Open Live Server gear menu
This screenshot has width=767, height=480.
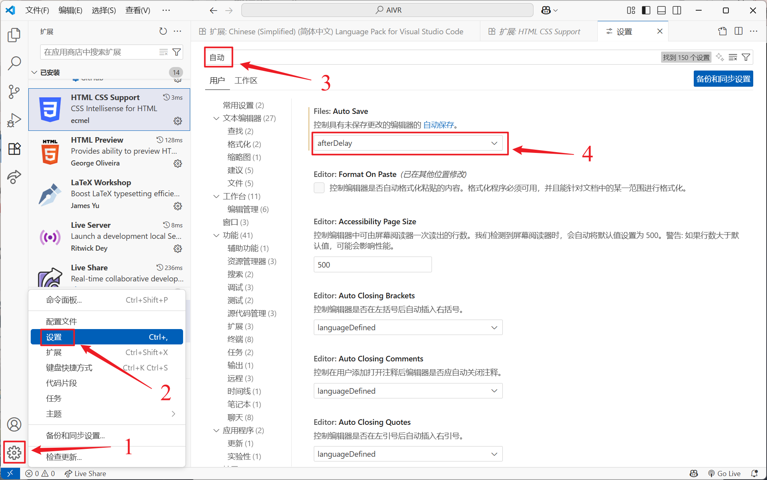click(178, 248)
